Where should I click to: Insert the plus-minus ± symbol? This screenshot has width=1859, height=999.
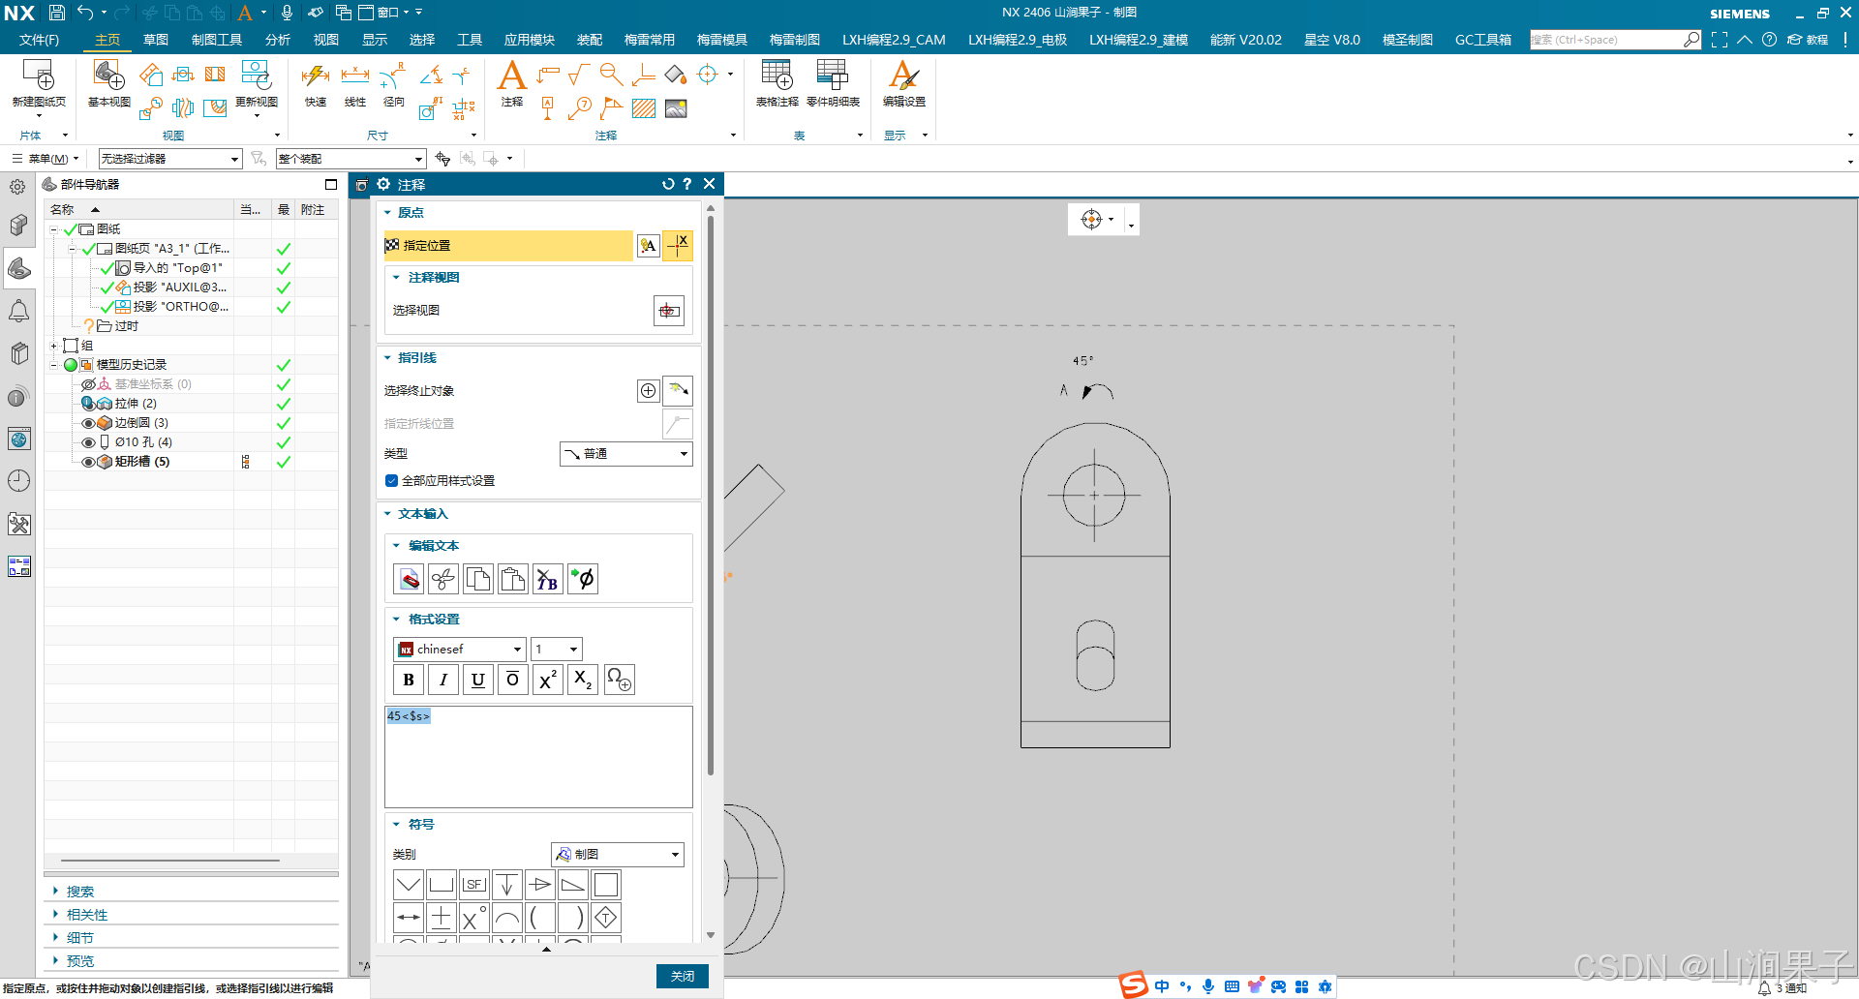click(442, 918)
